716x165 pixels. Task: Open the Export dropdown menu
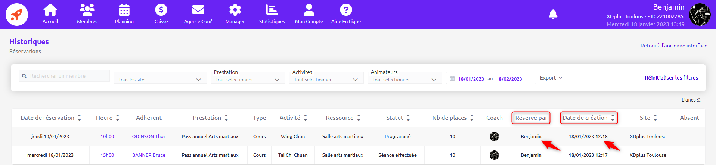551,78
